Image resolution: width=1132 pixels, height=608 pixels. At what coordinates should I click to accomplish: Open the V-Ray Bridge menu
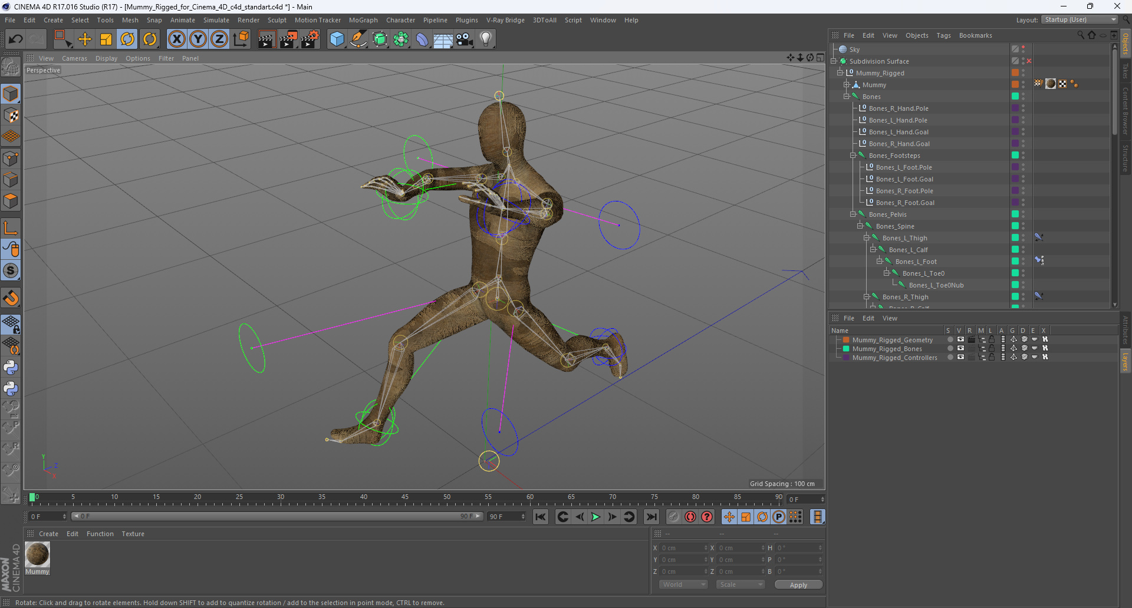point(505,20)
